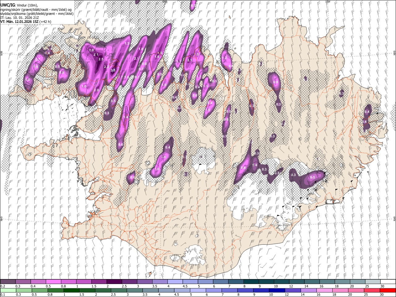Image resolution: width=396 pixels, height=297 pixels.
Task: Click the 'slydda/snjókoma' legend description line
Action: click(37, 14)
